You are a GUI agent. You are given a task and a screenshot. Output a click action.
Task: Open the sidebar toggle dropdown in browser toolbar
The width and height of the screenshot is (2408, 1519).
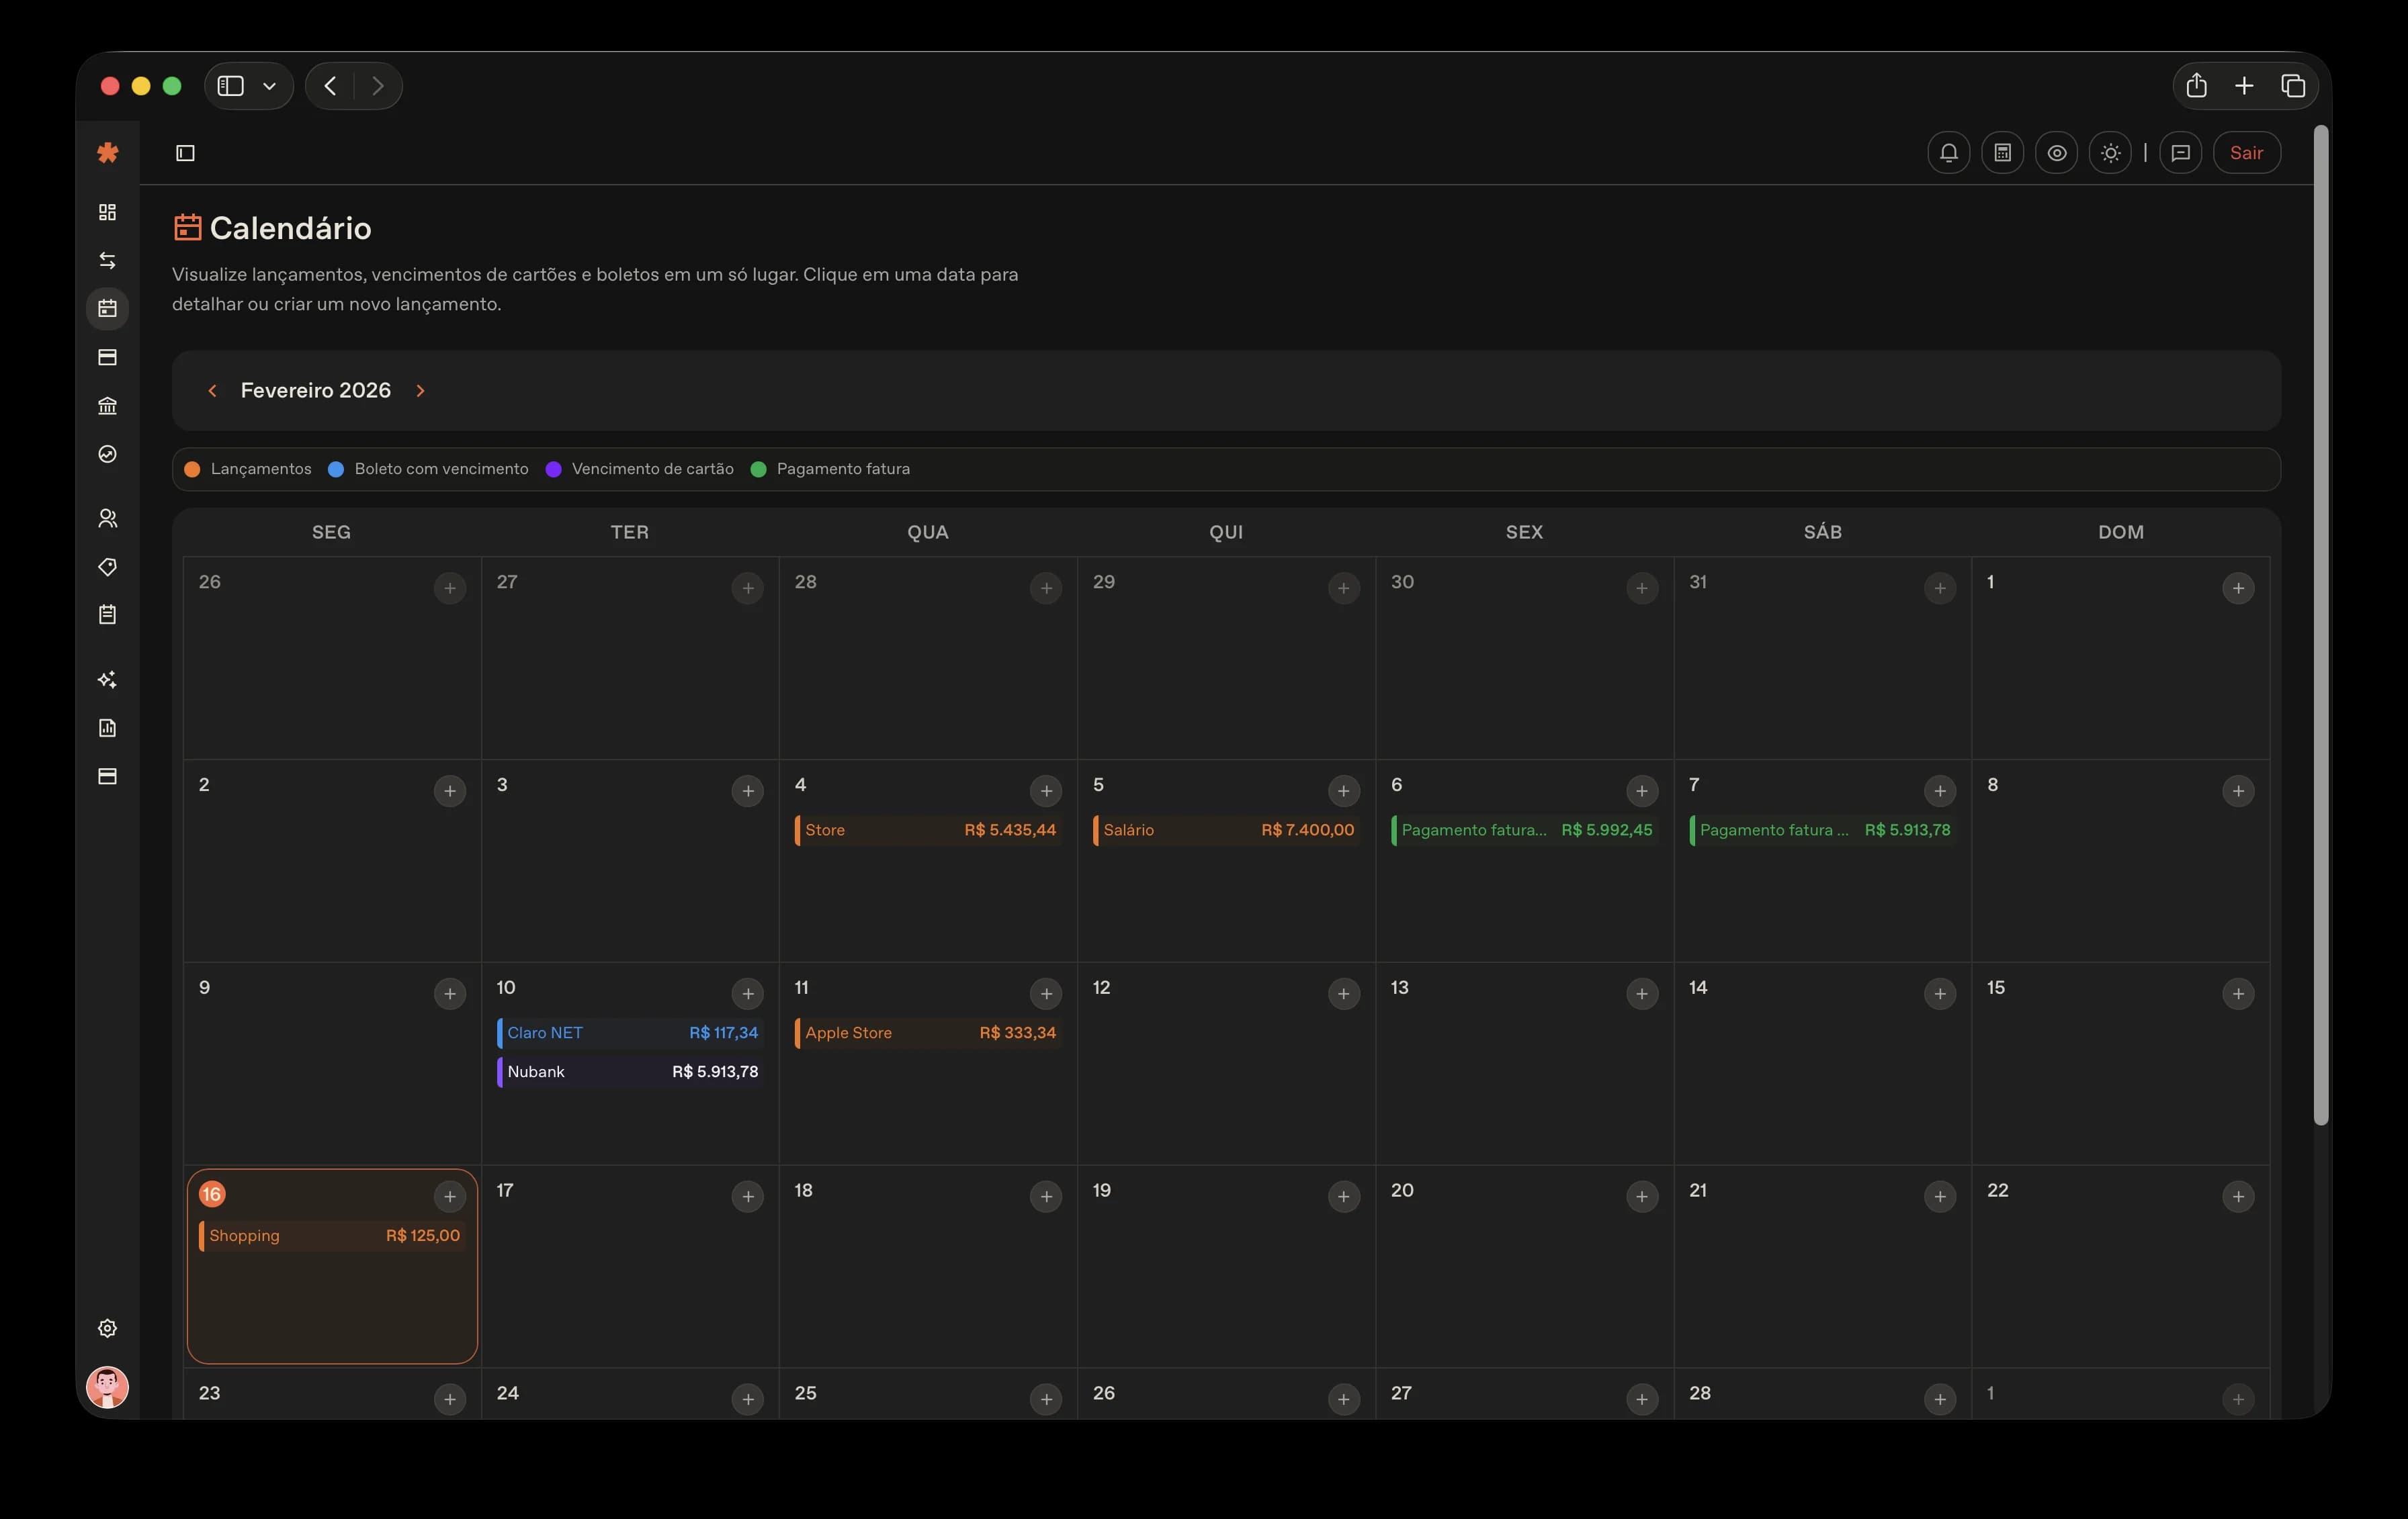click(267, 86)
